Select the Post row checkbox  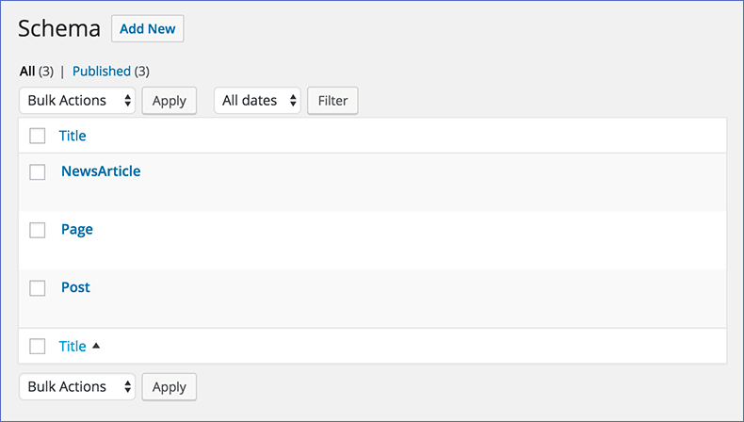[x=38, y=288]
